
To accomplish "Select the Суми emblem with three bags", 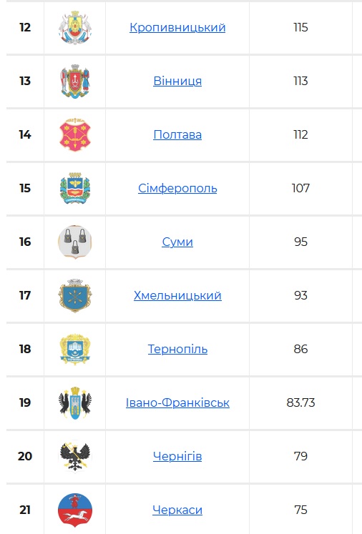I will (x=75, y=242).
